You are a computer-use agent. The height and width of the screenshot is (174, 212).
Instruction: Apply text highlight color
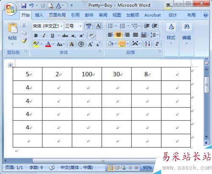(x=36, y=44)
